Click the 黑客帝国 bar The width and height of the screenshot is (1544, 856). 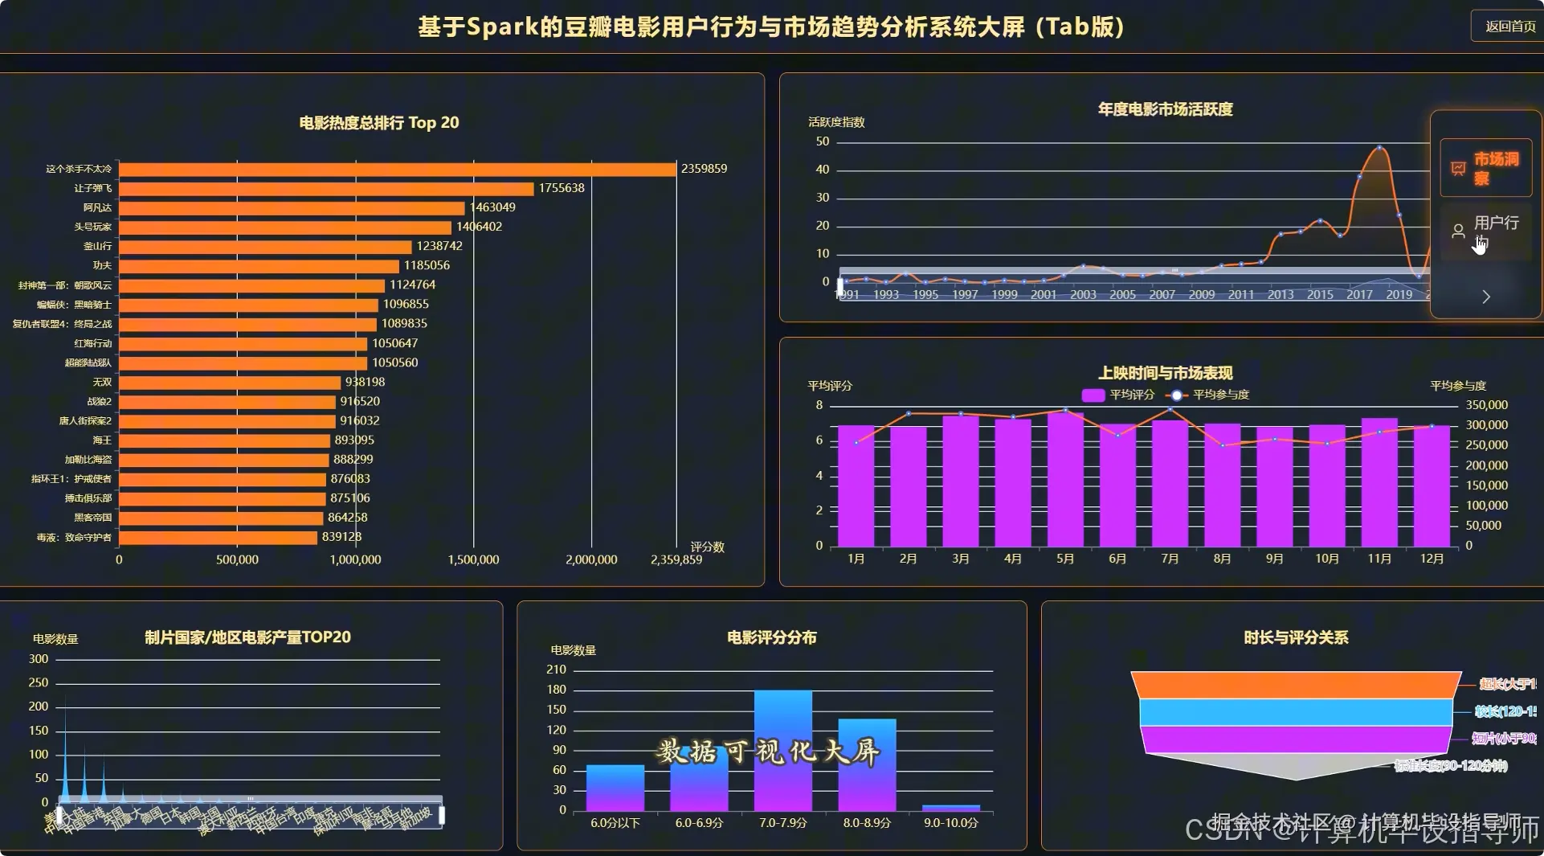(221, 518)
